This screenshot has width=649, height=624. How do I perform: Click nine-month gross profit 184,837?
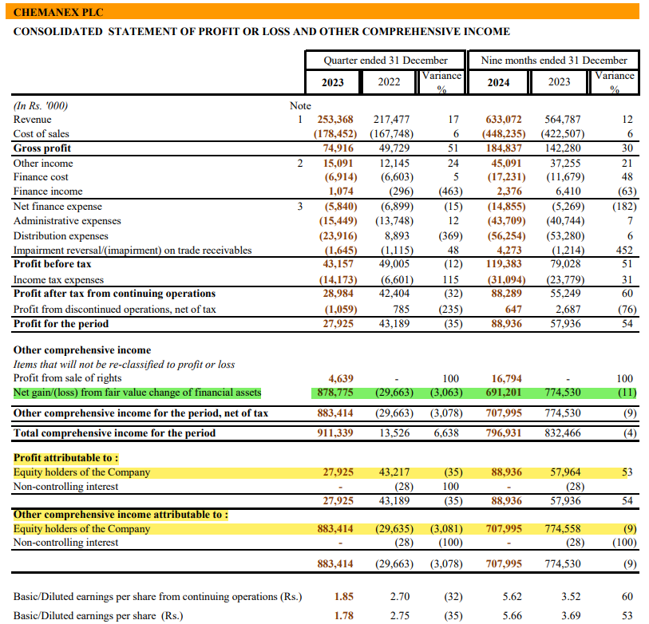[x=504, y=148]
